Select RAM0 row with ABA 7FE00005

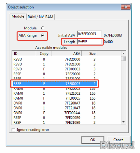pyautogui.click(x=55, y=98)
